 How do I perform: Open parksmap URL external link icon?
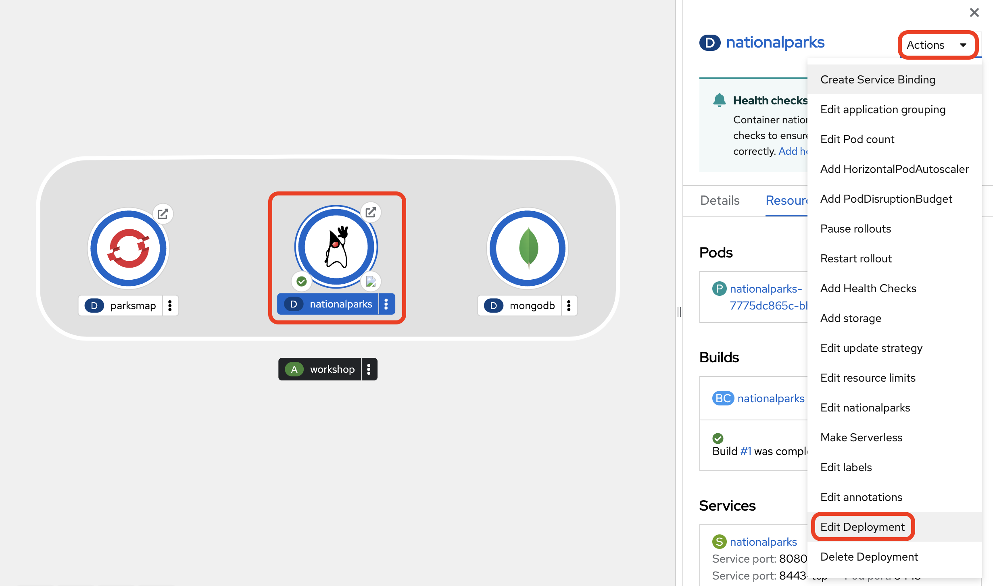(163, 214)
